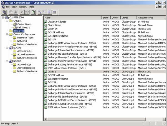Collapse the CLUSTER2000 root node
167x126 pixels.
coord(3,18)
